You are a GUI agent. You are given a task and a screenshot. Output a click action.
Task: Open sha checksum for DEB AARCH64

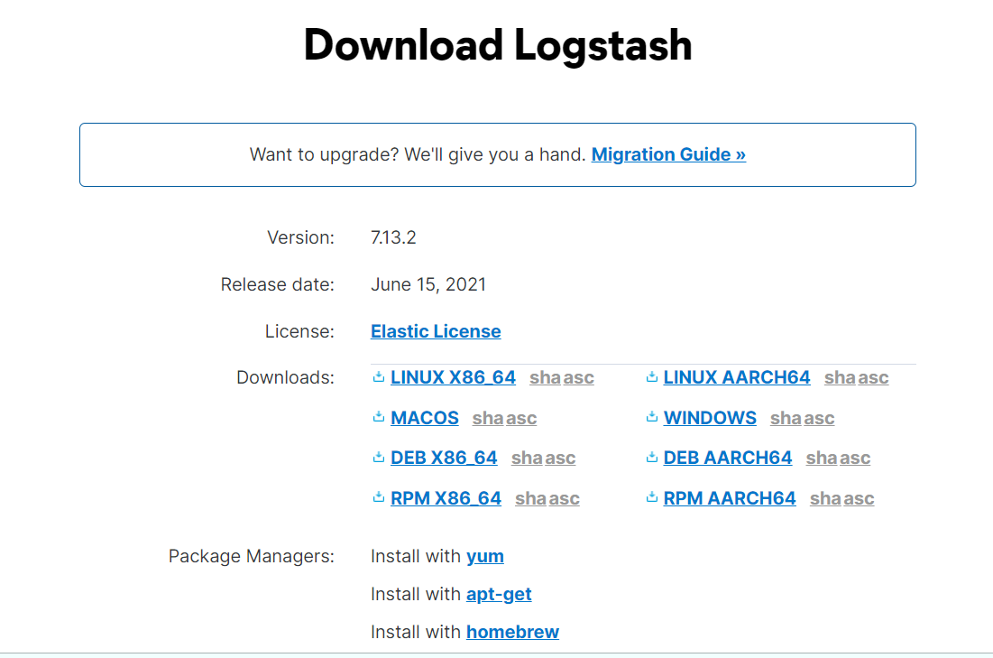(x=822, y=458)
